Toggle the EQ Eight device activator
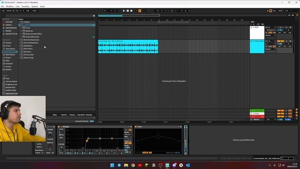Screen dimensions: 300x169 pos(59,127)
